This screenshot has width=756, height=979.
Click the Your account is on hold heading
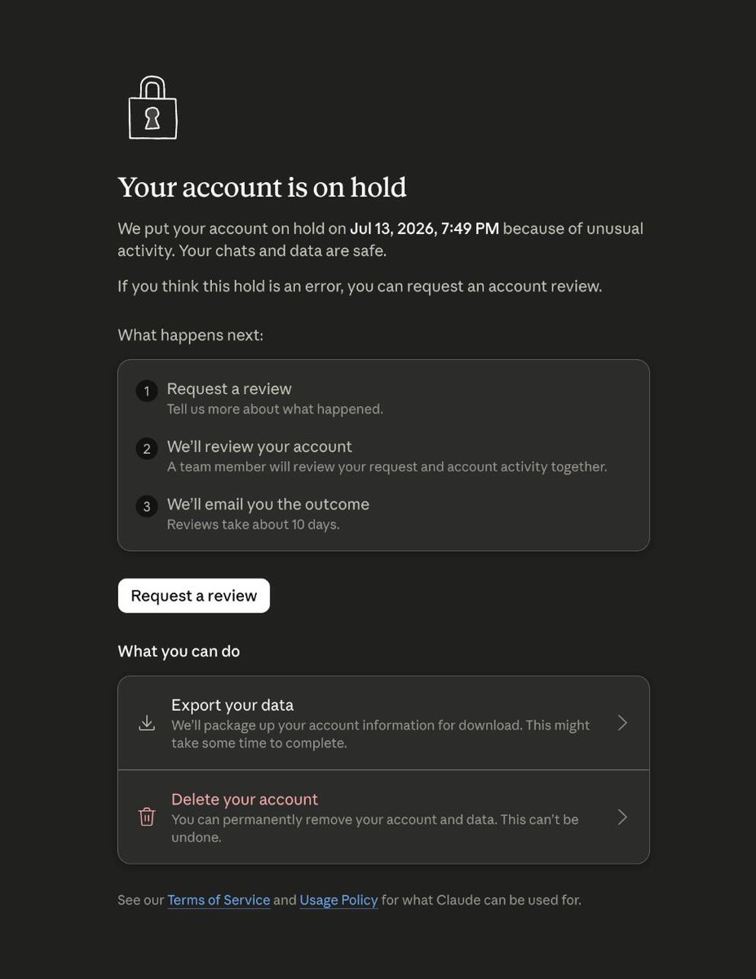click(262, 187)
